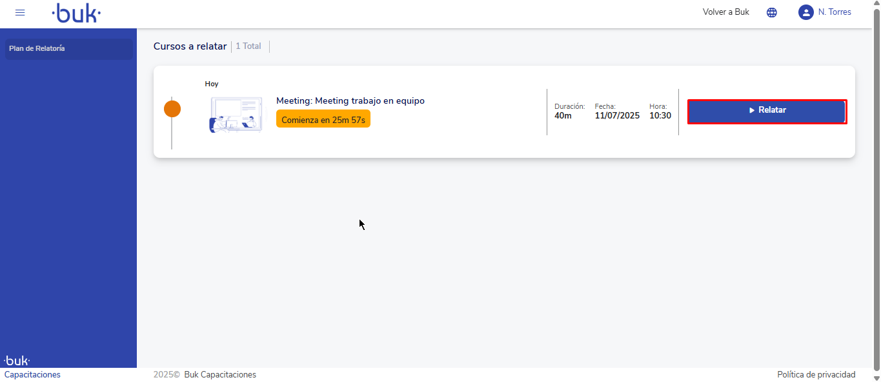
Task: Click the Buk logo in the header
Action: pos(76,12)
